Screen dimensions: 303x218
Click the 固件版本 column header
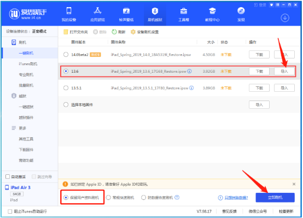tap(78, 42)
